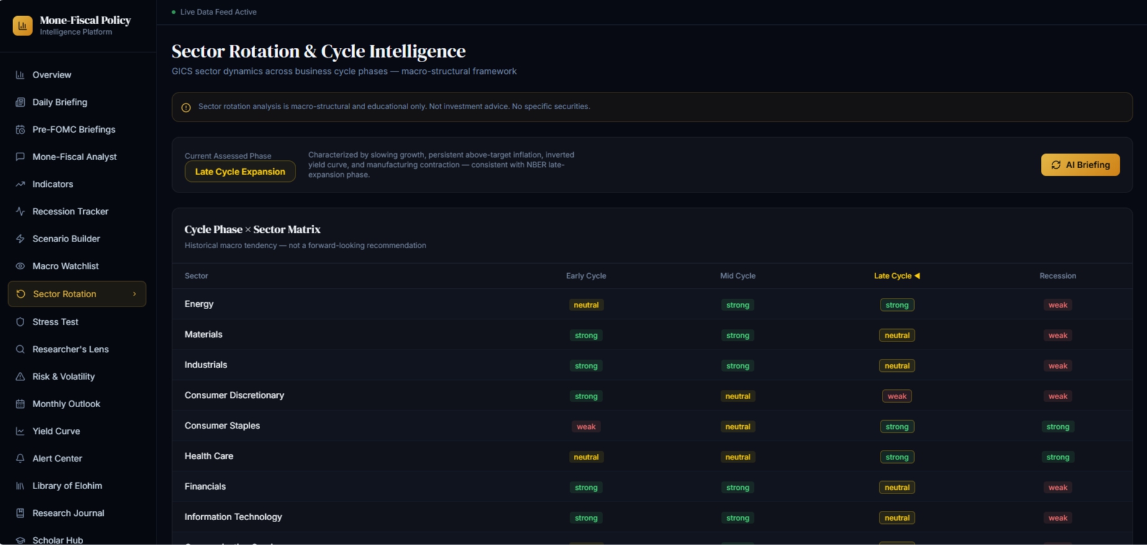1147x545 pixels.
Task: Click the Recession column header
Action: click(1058, 276)
